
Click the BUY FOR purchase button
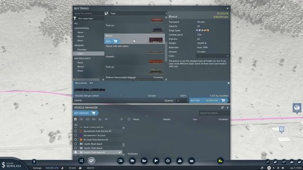click(208, 101)
